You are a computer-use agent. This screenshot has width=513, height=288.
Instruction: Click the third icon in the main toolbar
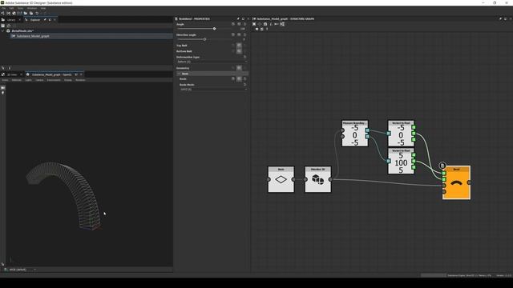click(14, 14)
